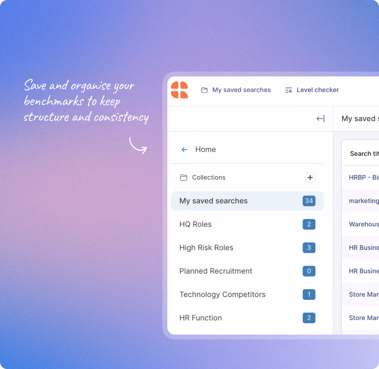Click the Search title column header
The image size is (379, 369).
tap(364, 154)
